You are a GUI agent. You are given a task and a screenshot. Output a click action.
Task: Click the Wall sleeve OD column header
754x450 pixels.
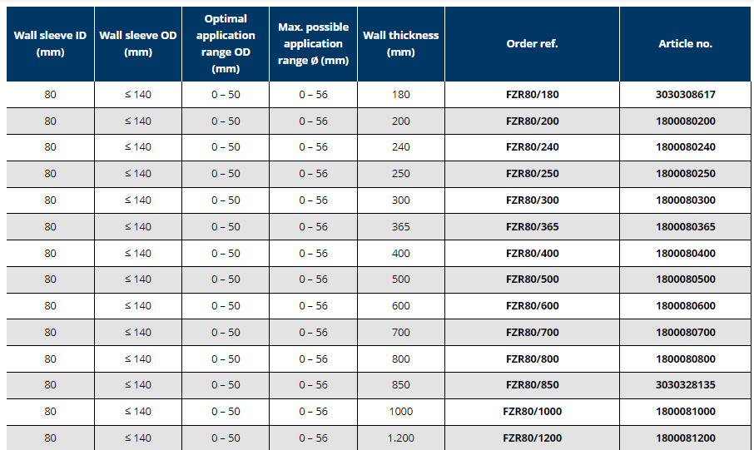pyautogui.click(x=137, y=44)
